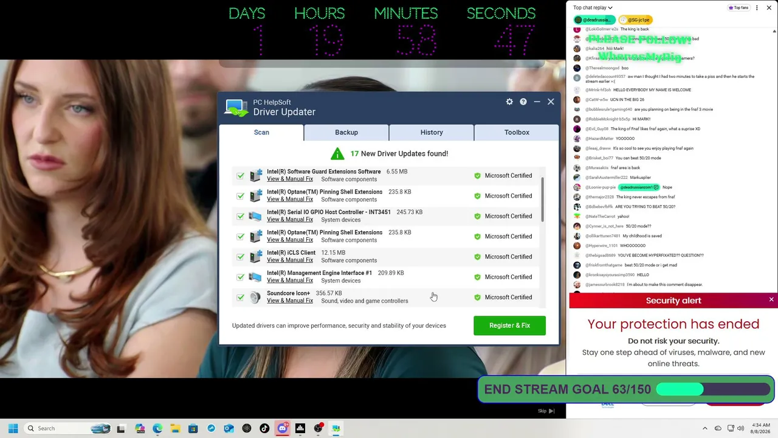Click the Soundcore Icon+ speaker icon
Screen dimensions: 778x438
tap(256, 297)
